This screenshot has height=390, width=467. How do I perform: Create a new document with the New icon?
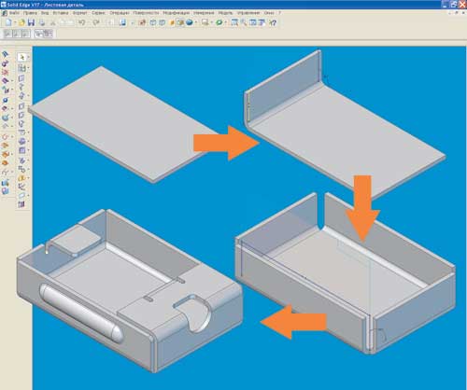[x=8, y=22]
